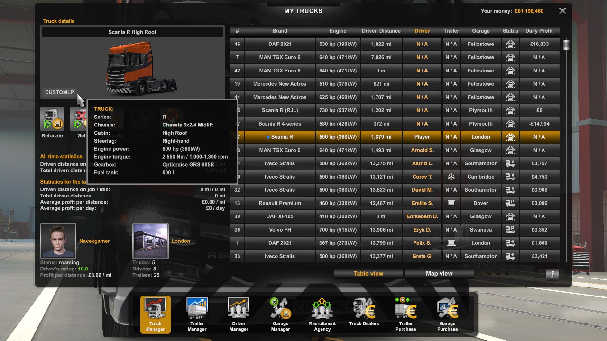Click refrigerated trailer icon in Corey T. row
Screen dimensions: 607x341
(x=451, y=177)
